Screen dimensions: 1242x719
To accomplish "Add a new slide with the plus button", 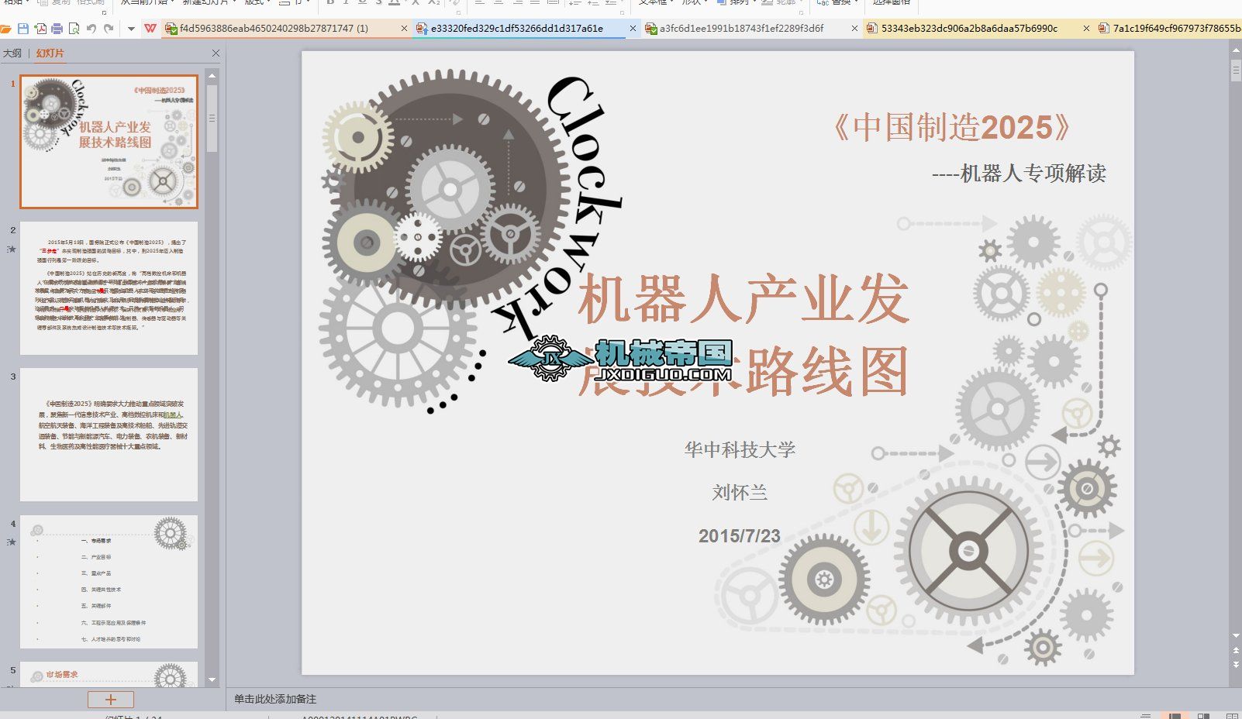I will click(x=110, y=699).
